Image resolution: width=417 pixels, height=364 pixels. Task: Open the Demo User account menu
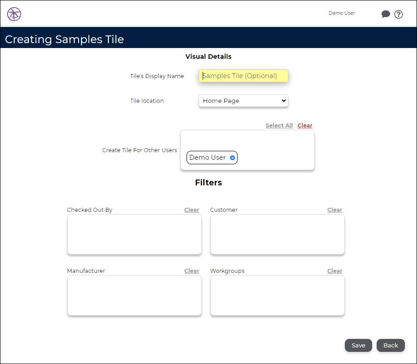(342, 13)
